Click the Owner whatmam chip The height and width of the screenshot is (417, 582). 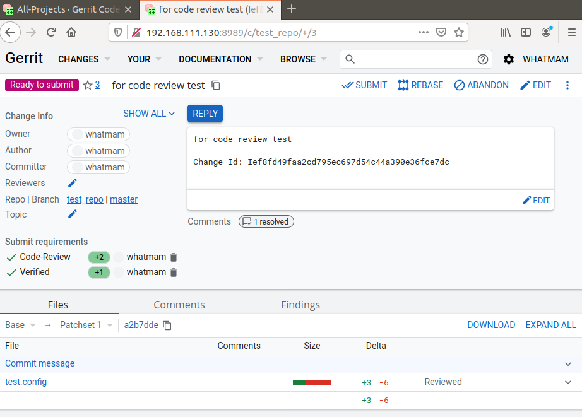tap(98, 134)
